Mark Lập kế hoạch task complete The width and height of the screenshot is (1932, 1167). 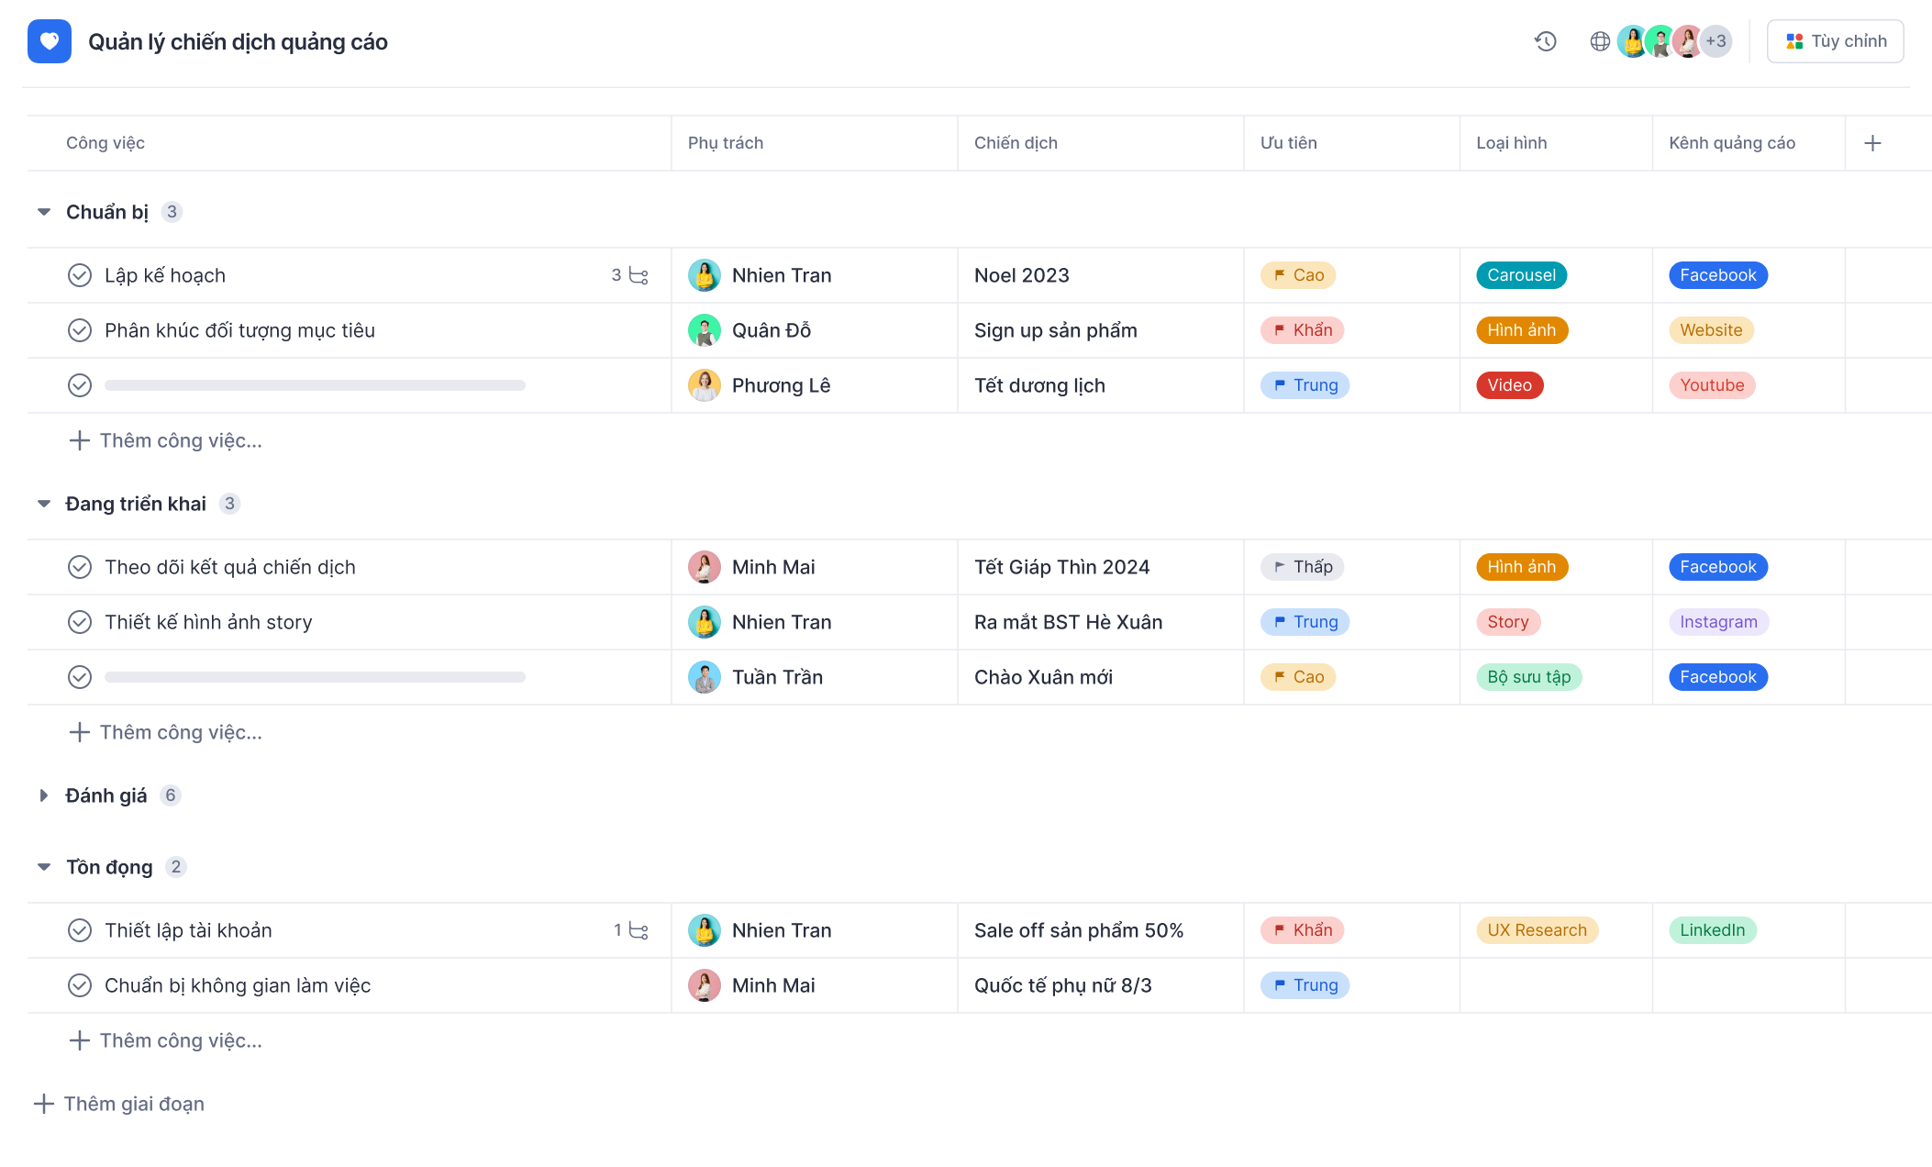(x=80, y=275)
